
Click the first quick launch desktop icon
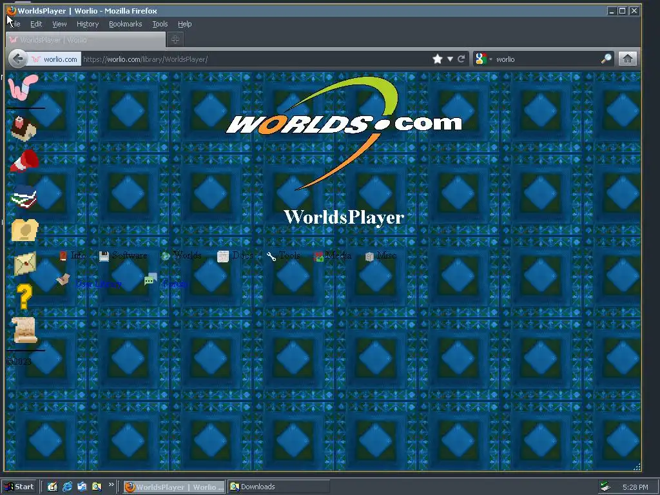click(53, 487)
